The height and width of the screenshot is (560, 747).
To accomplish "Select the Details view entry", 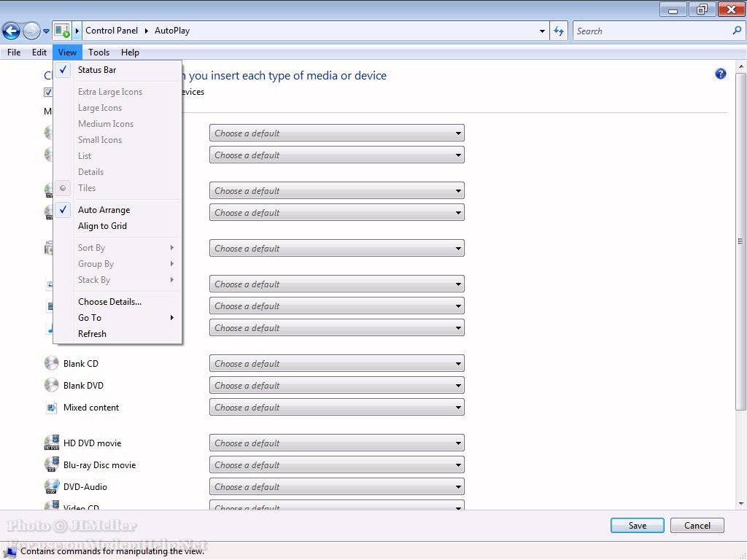I will pyautogui.click(x=117, y=172).
